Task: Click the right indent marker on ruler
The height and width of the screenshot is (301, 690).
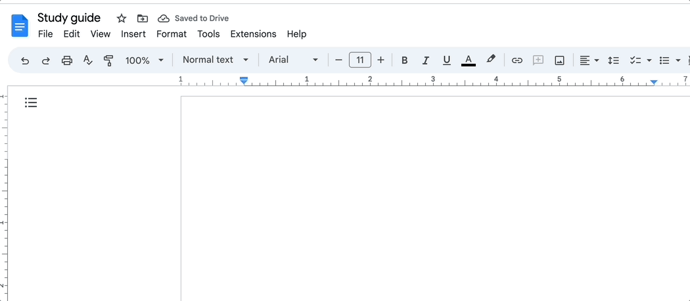Action: click(654, 82)
